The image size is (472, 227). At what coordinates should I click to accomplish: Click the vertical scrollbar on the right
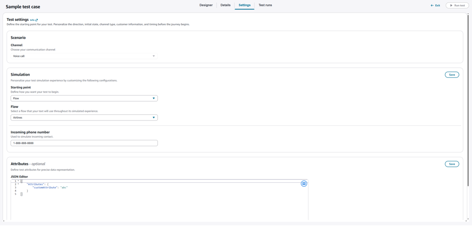(x=468, y=99)
